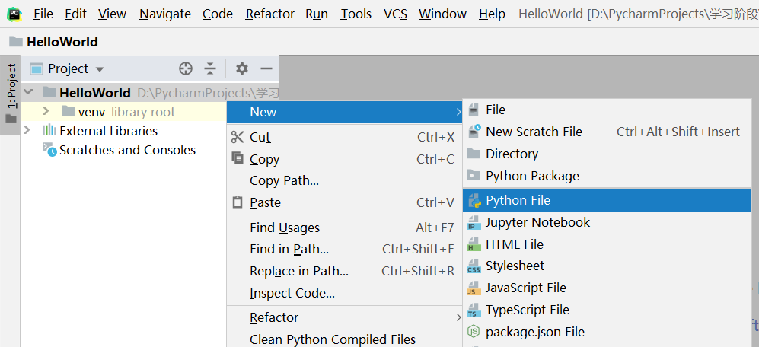Hide the Project panel with minus icon
This screenshot has height=347, width=759.
[266, 69]
